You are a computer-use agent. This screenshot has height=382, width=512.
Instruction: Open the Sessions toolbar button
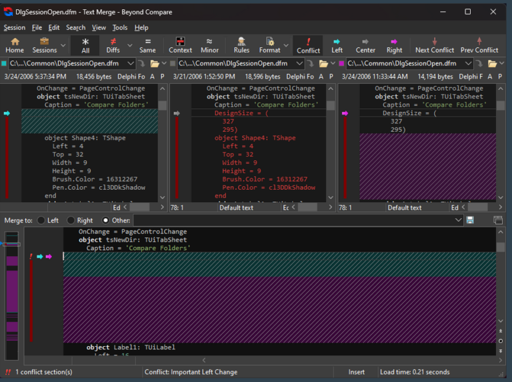(45, 45)
